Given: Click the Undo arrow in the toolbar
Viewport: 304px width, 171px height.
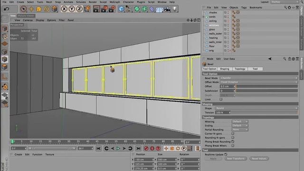Looking at the screenshot, I should click(7, 9).
